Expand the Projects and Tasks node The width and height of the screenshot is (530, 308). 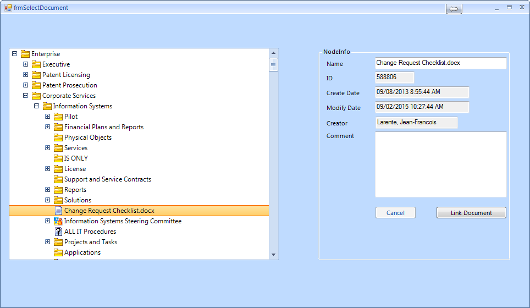(x=48, y=242)
